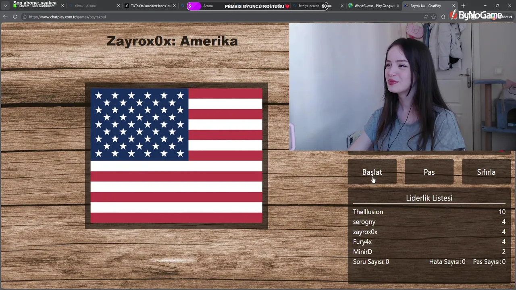516x290 pixels.
Task: Close the Bayrak Bul - ChatPlay tab
Action: [454, 6]
